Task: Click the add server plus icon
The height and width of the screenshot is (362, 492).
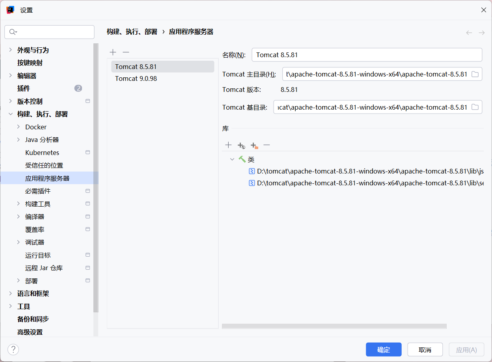Action: (x=113, y=52)
